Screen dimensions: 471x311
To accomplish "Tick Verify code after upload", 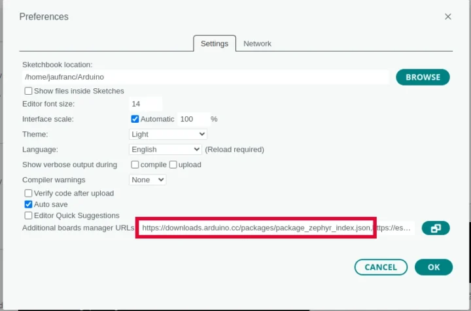I will click(29, 193).
